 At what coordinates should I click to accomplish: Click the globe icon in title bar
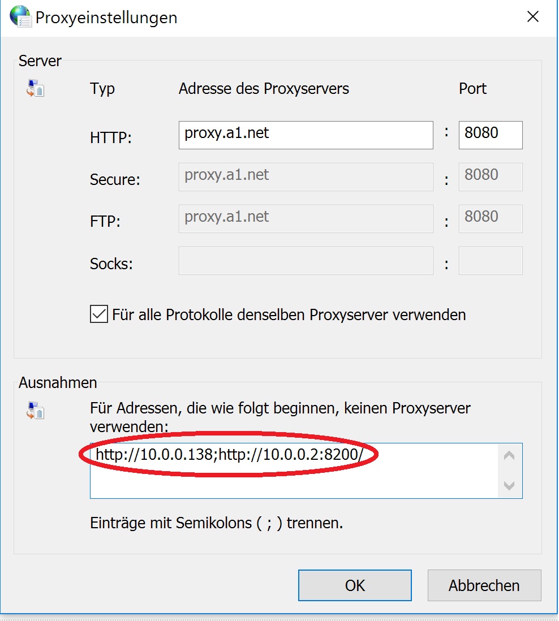[20, 16]
